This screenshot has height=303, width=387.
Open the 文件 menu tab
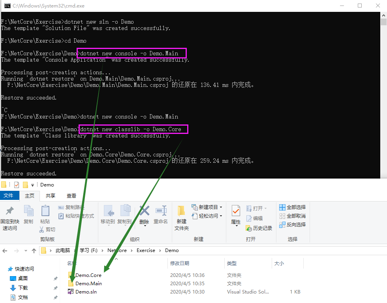[9, 195]
